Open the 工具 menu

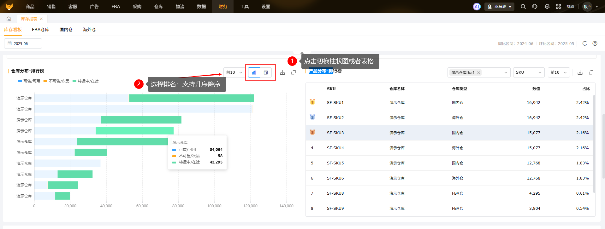[x=244, y=7]
